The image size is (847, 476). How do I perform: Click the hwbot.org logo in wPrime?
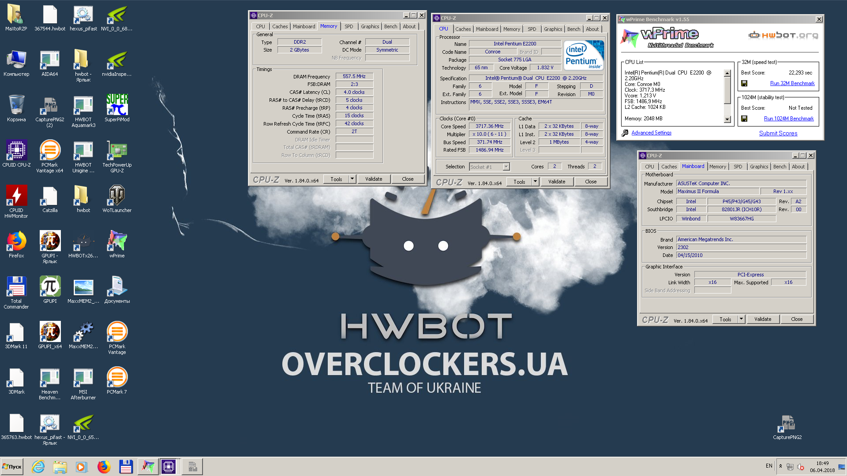click(783, 35)
